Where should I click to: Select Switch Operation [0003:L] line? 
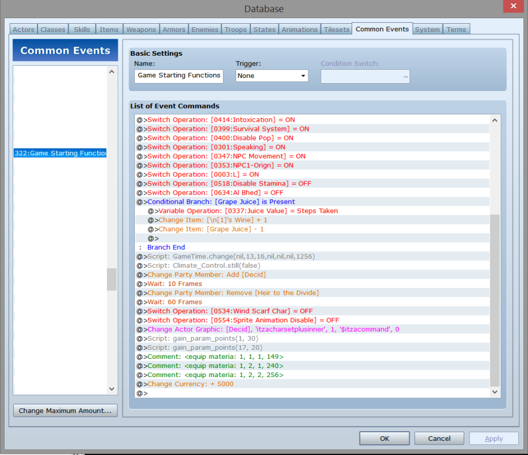312,175
